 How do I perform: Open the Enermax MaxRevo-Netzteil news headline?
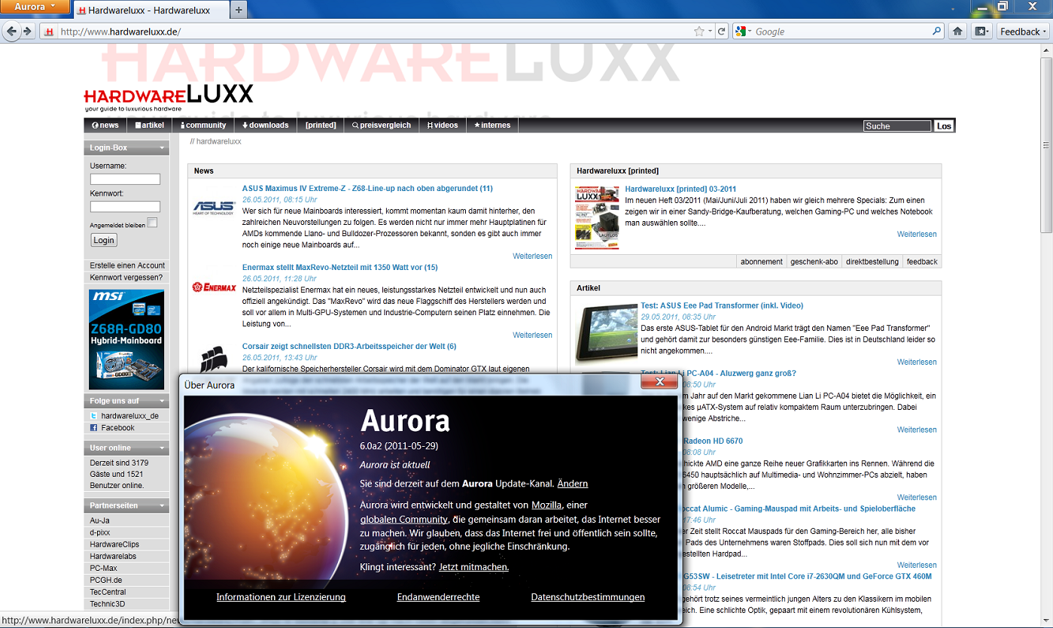coord(339,268)
